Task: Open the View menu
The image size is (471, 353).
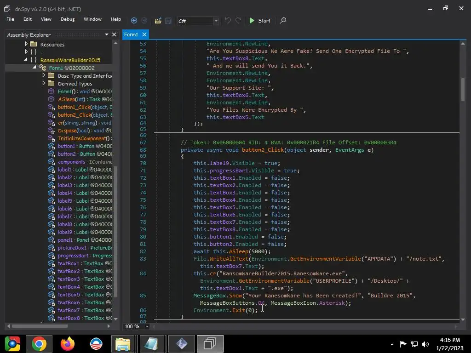Action: pyautogui.click(x=46, y=19)
